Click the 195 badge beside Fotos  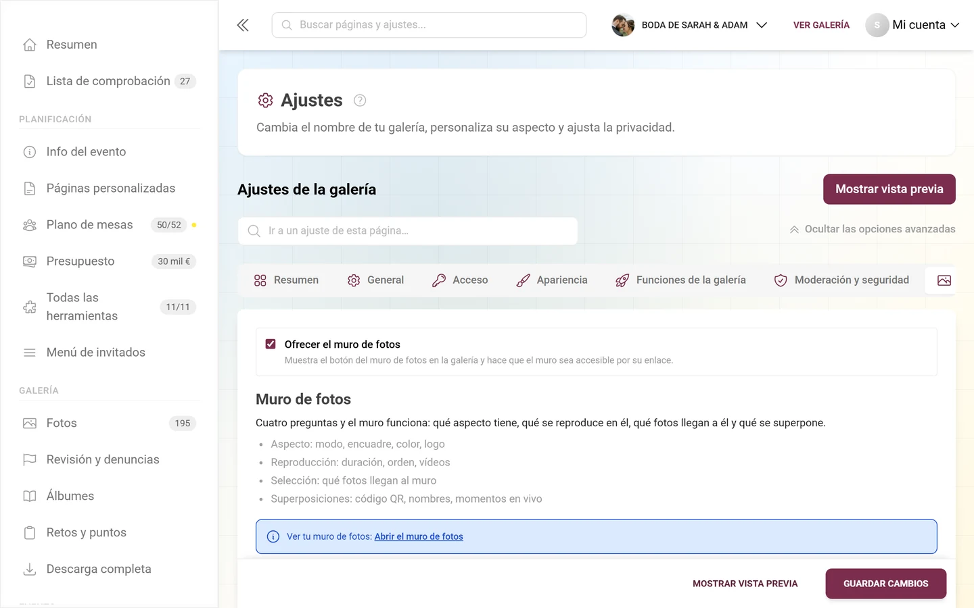pos(183,424)
